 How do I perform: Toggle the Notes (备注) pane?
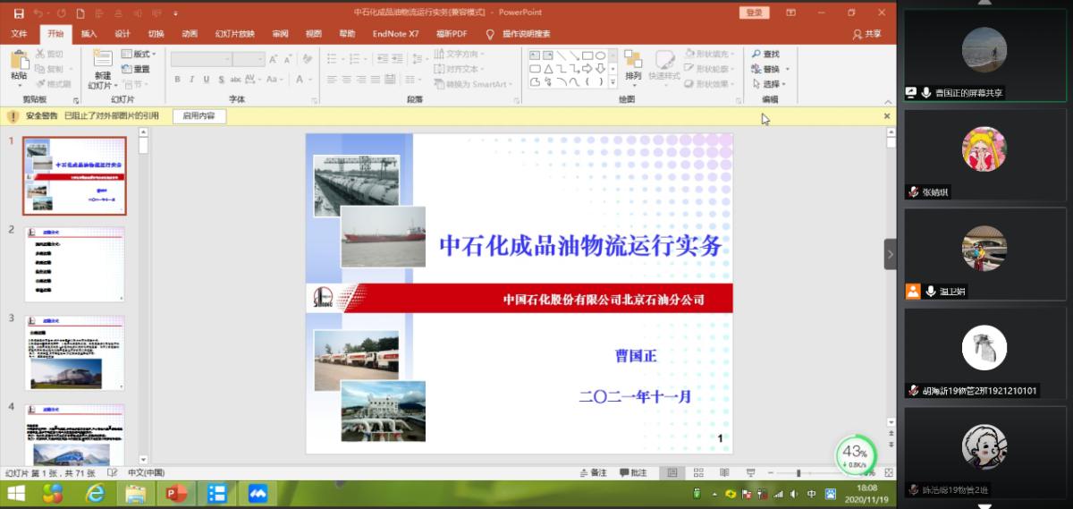pyautogui.click(x=593, y=472)
